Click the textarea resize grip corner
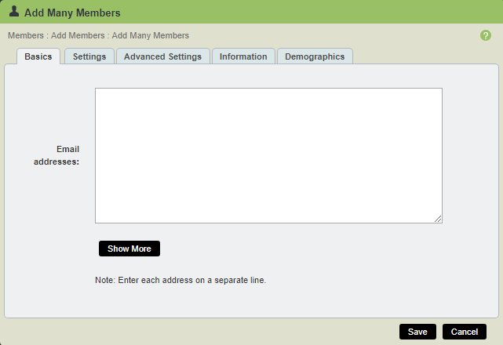The image size is (503, 345). pyautogui.click(x=438, y=219)
